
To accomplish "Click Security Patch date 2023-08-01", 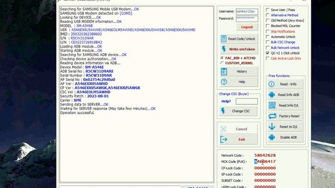I will (98, 96).
